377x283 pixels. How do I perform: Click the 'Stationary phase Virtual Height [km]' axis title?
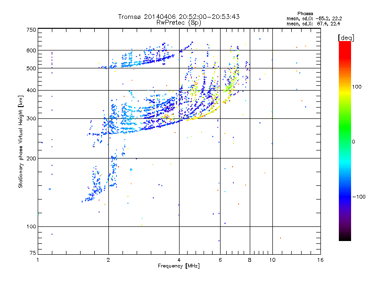[21, 142]
